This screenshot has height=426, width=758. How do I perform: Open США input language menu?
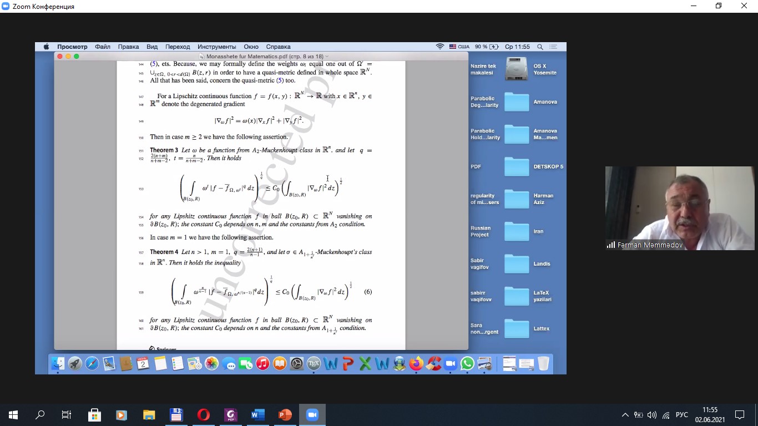(459, 47)
